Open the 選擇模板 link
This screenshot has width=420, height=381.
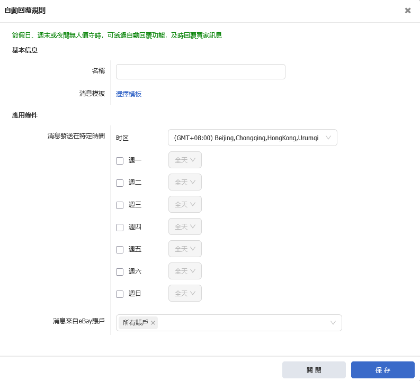[x=129, y=94]
